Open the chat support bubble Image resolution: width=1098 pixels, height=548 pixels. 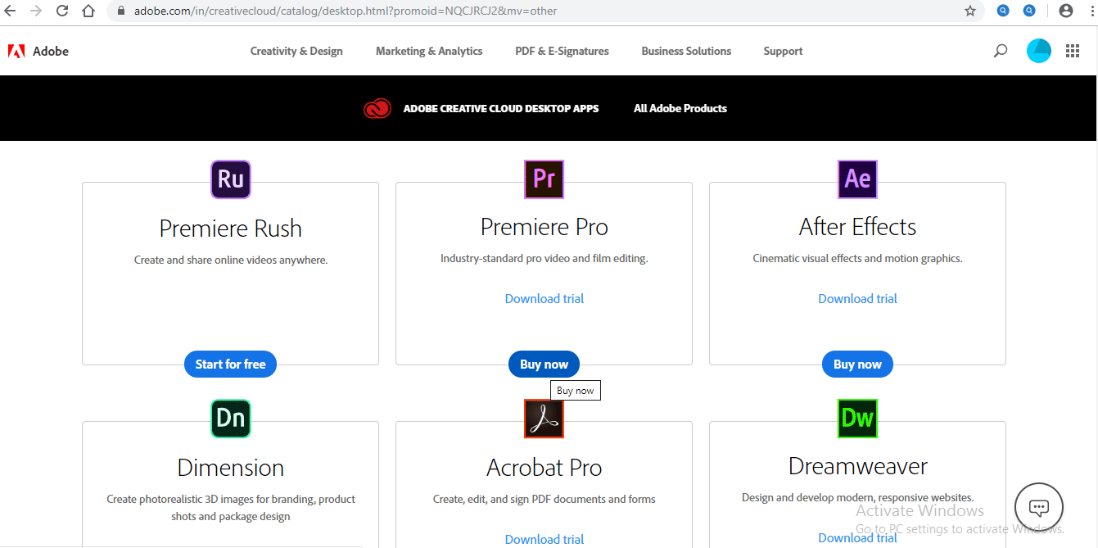pos(1038,507)
